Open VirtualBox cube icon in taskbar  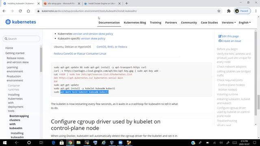coord(112,142)
